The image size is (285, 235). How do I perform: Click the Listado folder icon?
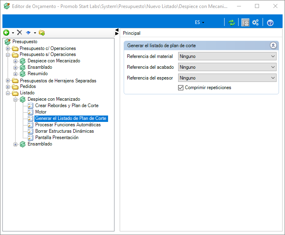[15, 93]
